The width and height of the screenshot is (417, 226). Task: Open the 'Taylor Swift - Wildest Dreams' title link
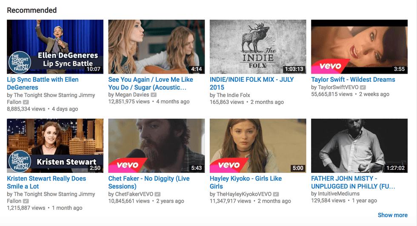(353, 80)
